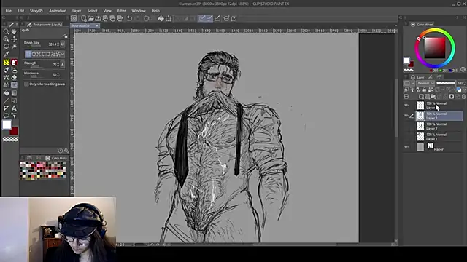The width and height of the screenshot is (467, 262).
Task: Toggle visibility eye of Paper layer
Action: pyautogui.click(x=406, y=147)
